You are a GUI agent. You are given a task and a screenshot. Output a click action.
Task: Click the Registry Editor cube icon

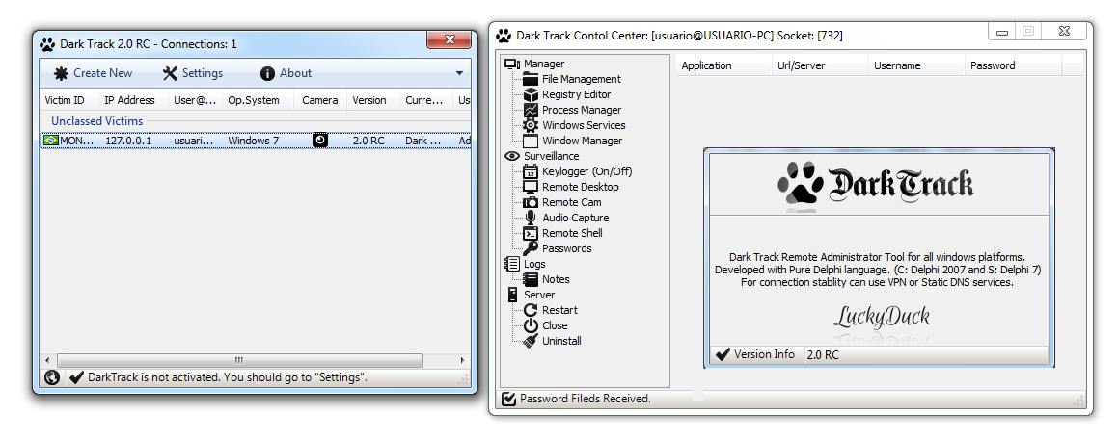pos(531,94)
